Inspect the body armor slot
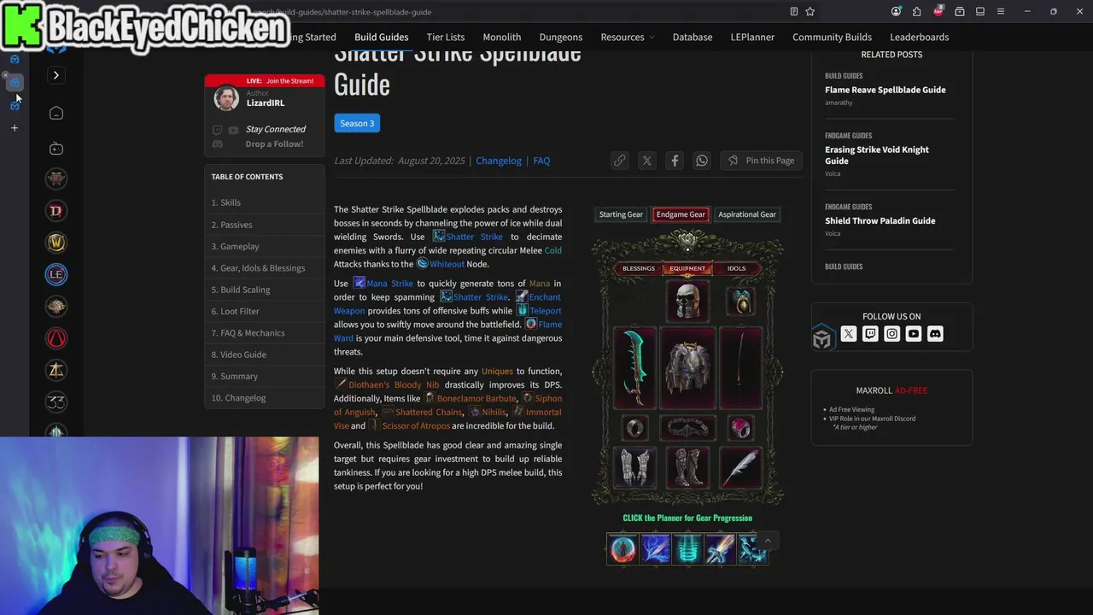The width and height of the screenshot is (1093, 615). [687, 367]
